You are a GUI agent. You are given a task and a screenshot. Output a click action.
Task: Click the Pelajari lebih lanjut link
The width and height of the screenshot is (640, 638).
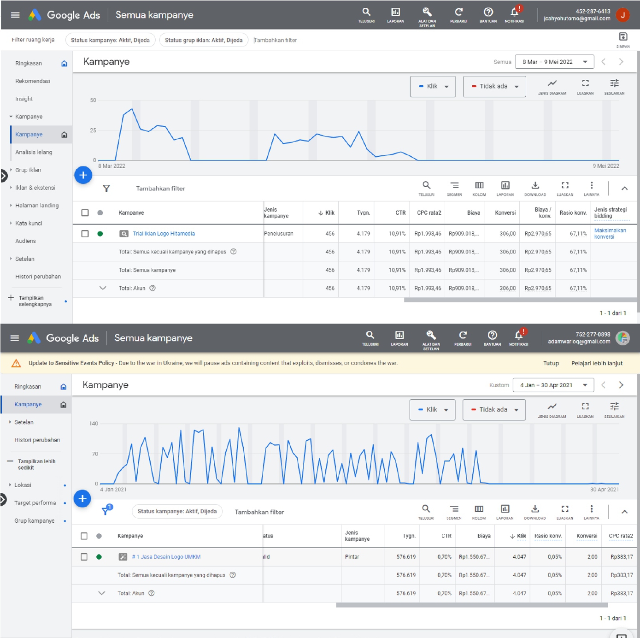pos(597,363)
